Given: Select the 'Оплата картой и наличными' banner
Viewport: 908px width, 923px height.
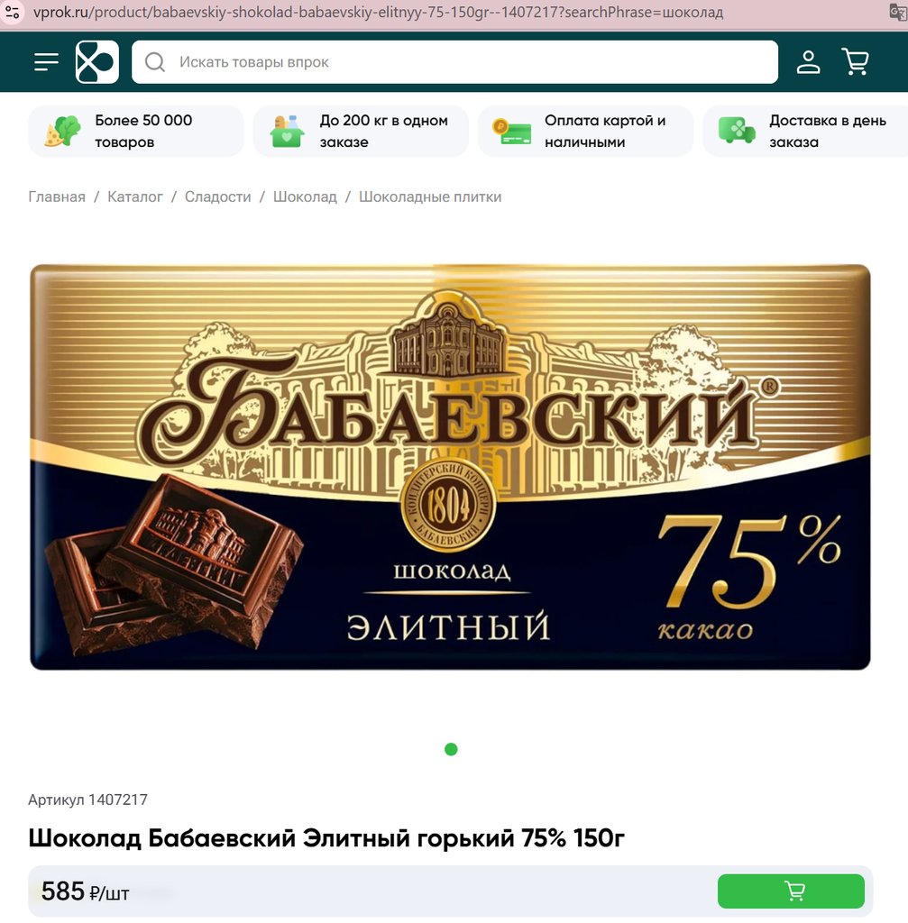Looking at the screenshot, I should [x=586, y=132].
